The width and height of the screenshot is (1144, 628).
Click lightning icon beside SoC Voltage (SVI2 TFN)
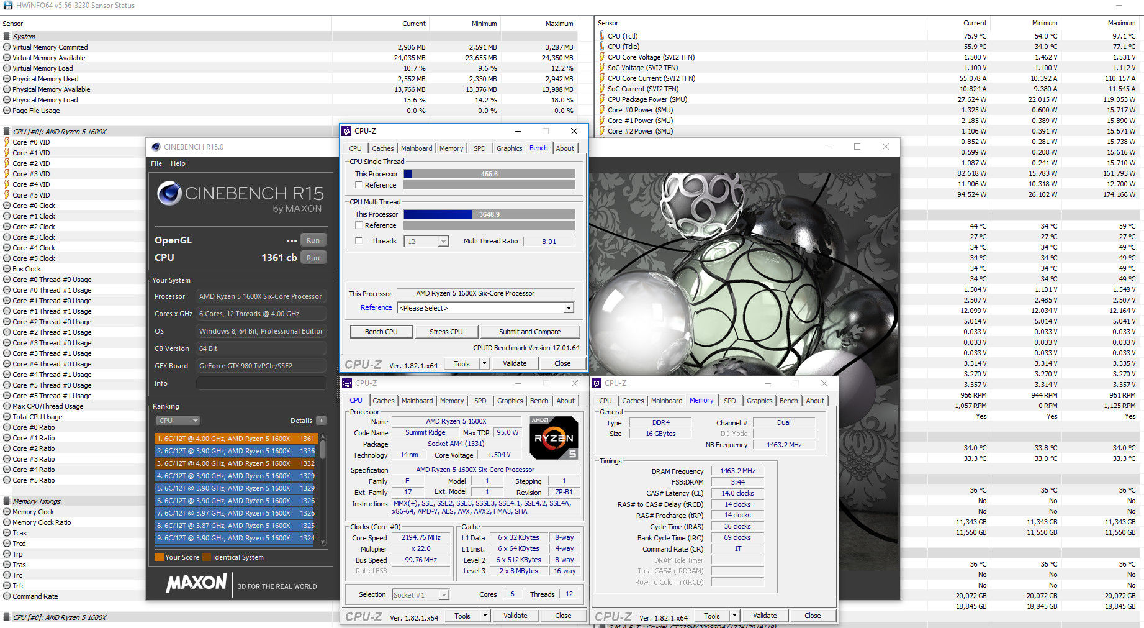601,68
